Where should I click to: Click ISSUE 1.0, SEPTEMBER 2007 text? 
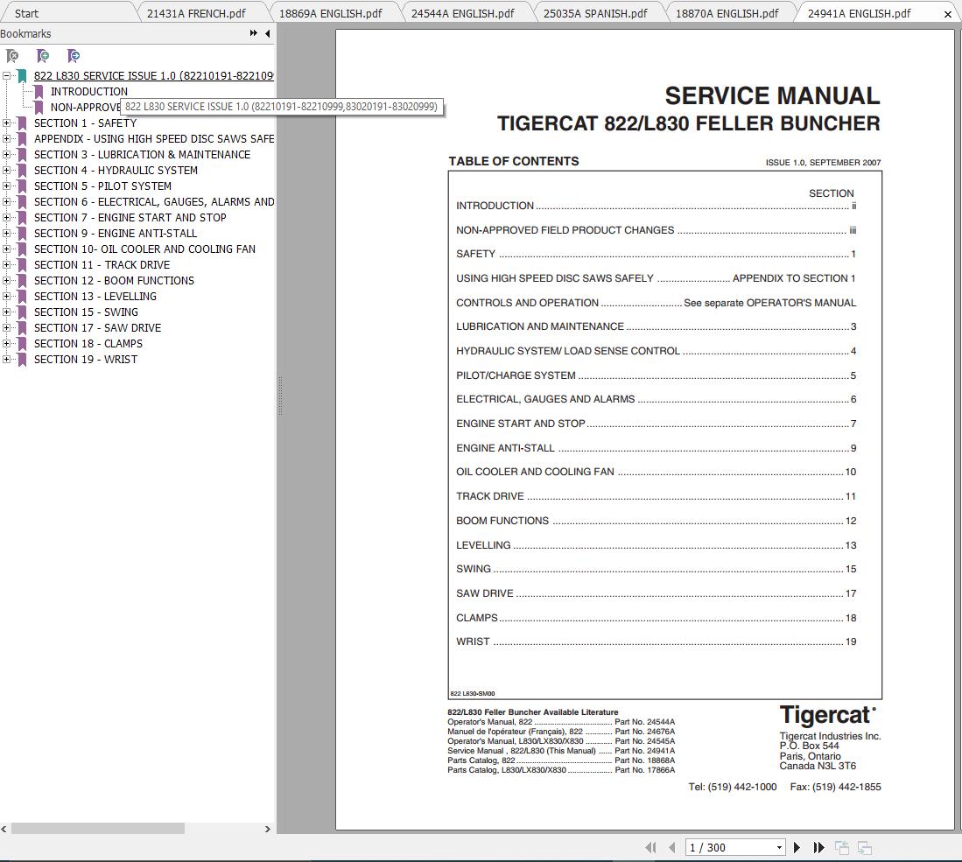click(823, 163)
